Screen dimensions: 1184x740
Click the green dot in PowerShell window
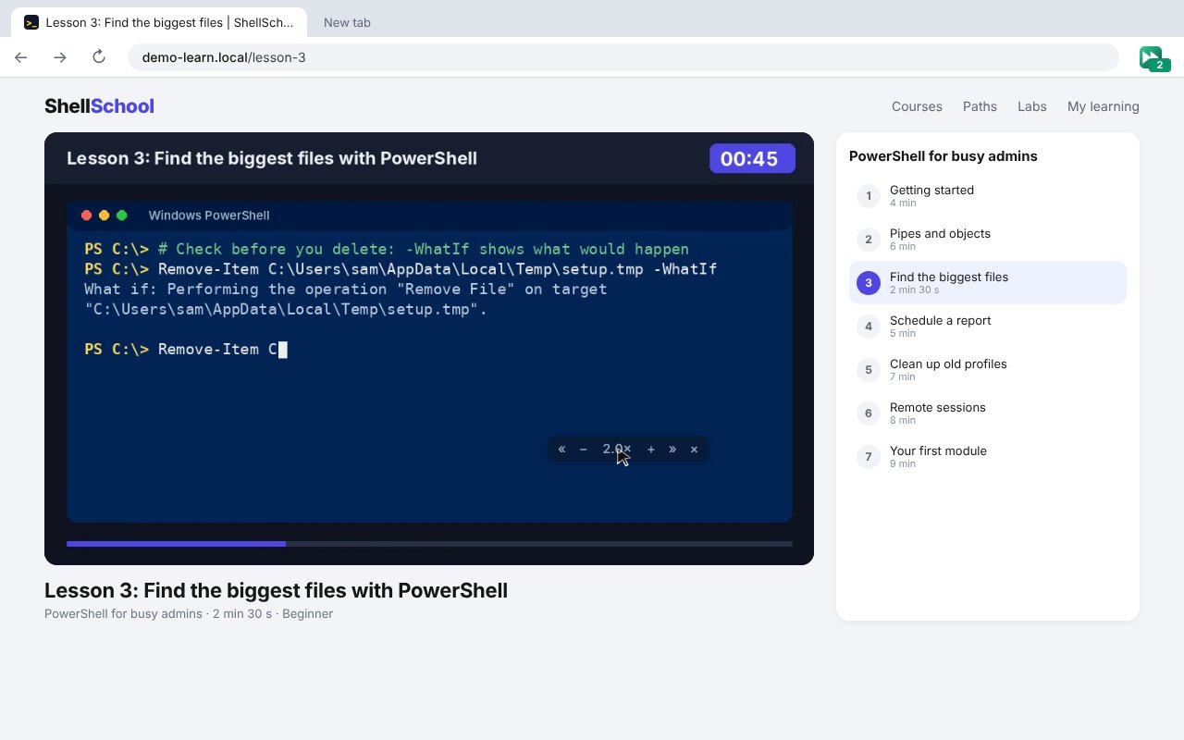coord(121,216)
